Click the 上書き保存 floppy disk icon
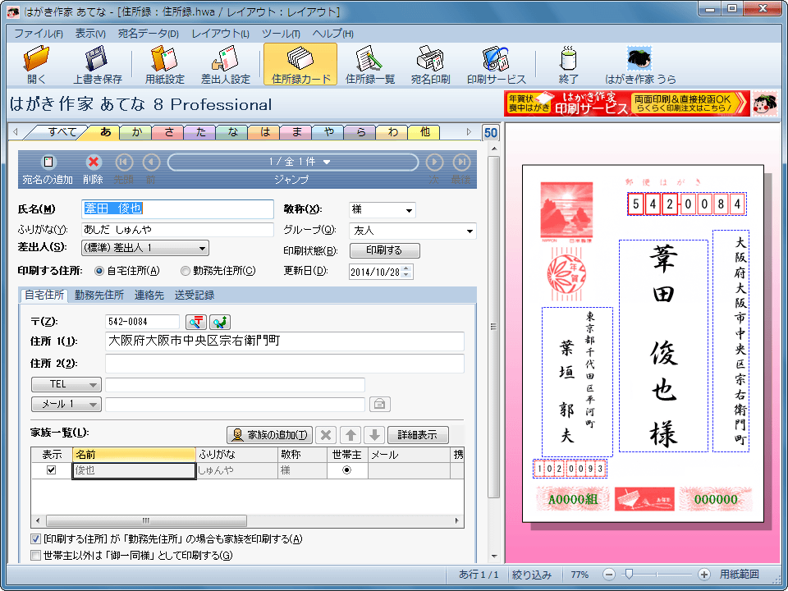Image resolution: width=788 pixels, height=591 pixels. (97, 60)
